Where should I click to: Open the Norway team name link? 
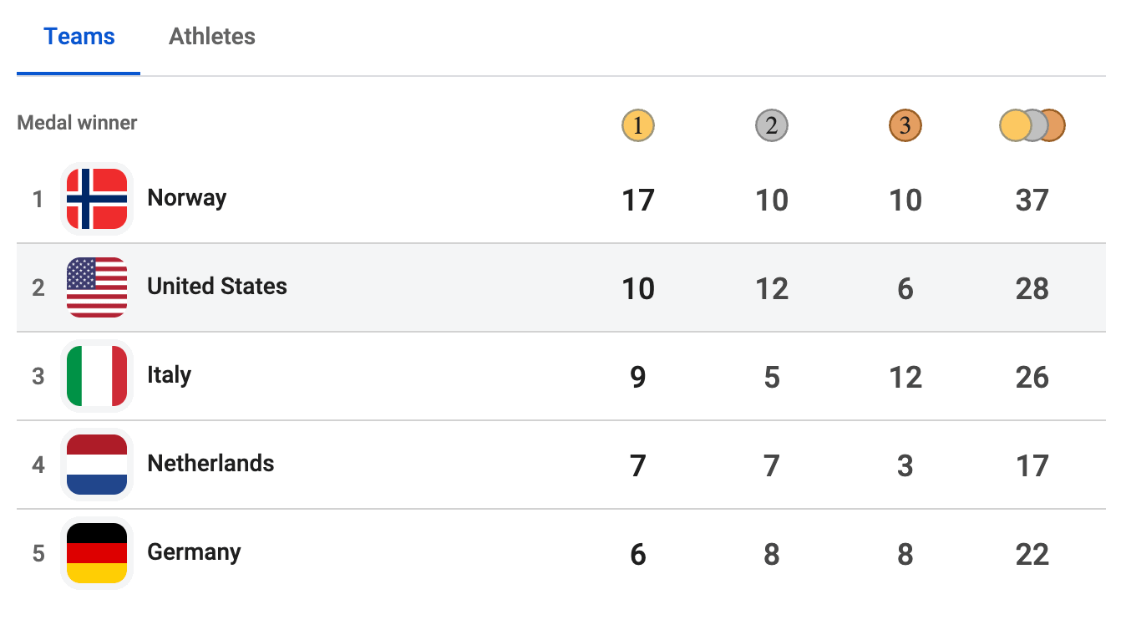(187, 198)
